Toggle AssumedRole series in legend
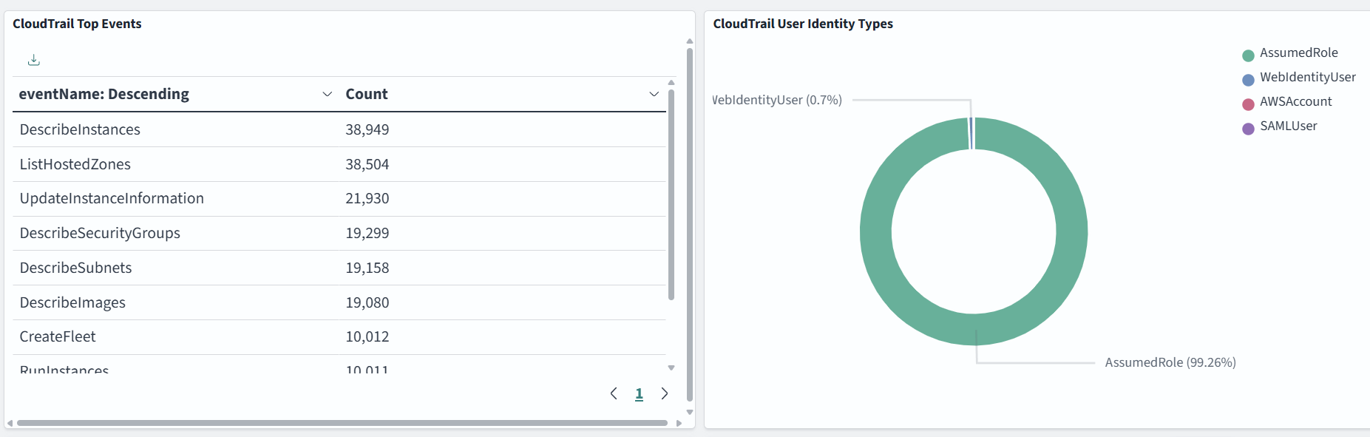The width and height of the screenshot is (1370, 437). click(x=1298, y=53)
